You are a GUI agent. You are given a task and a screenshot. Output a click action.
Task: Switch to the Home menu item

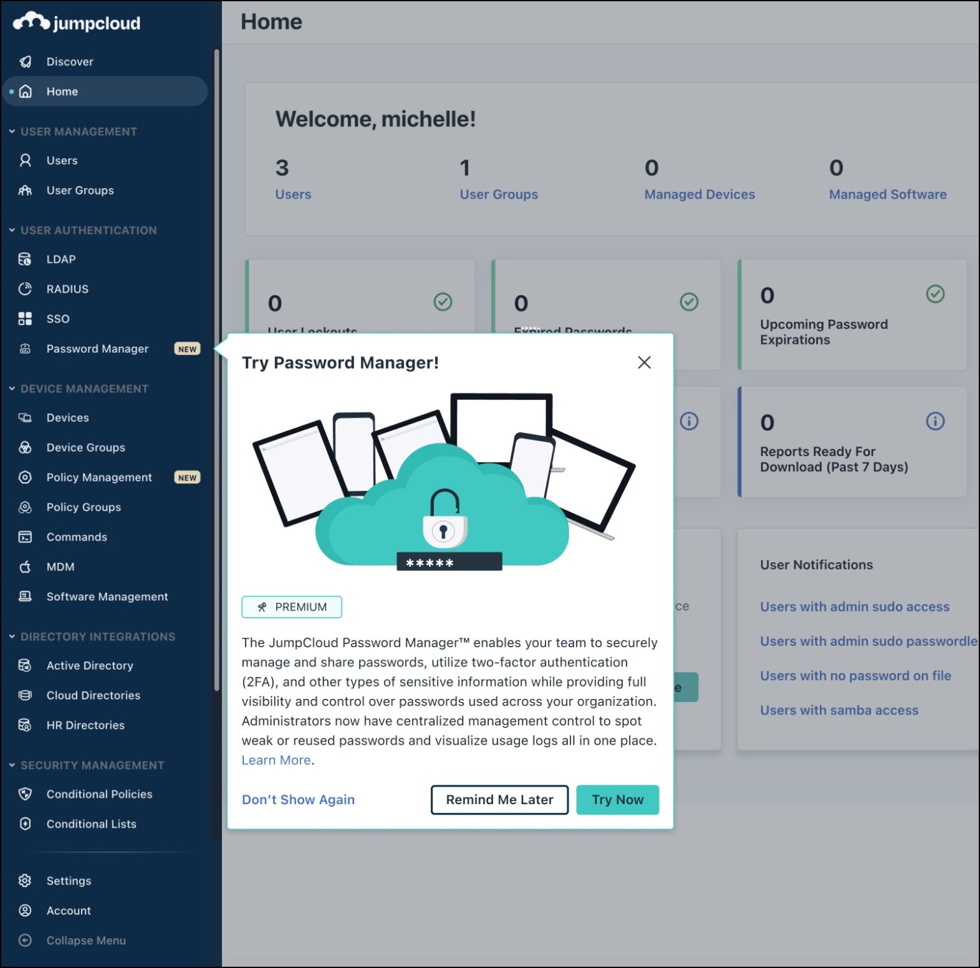[x=62, y=91]
